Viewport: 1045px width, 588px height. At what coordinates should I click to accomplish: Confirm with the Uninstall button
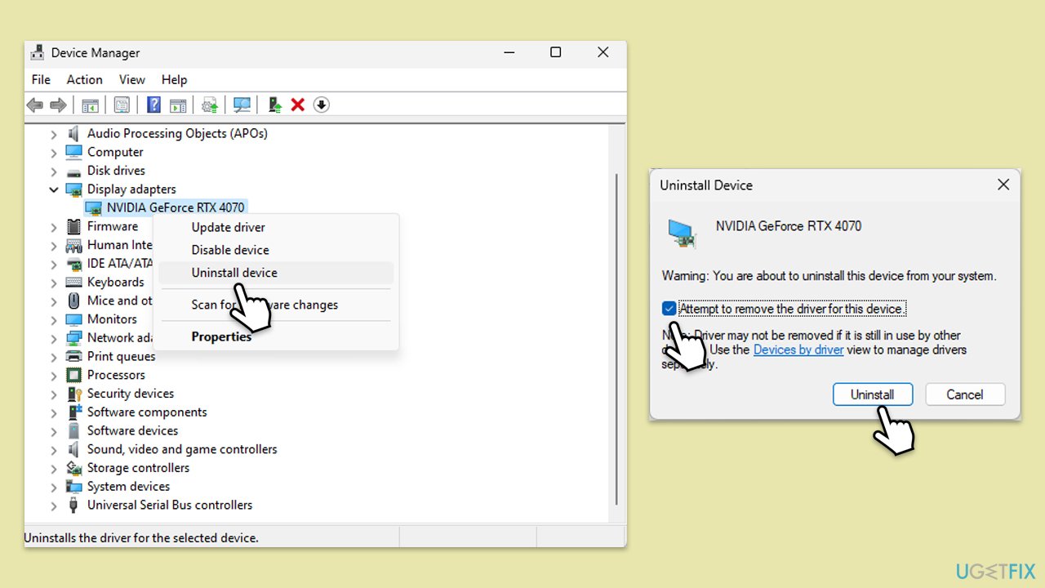[873, 394]
